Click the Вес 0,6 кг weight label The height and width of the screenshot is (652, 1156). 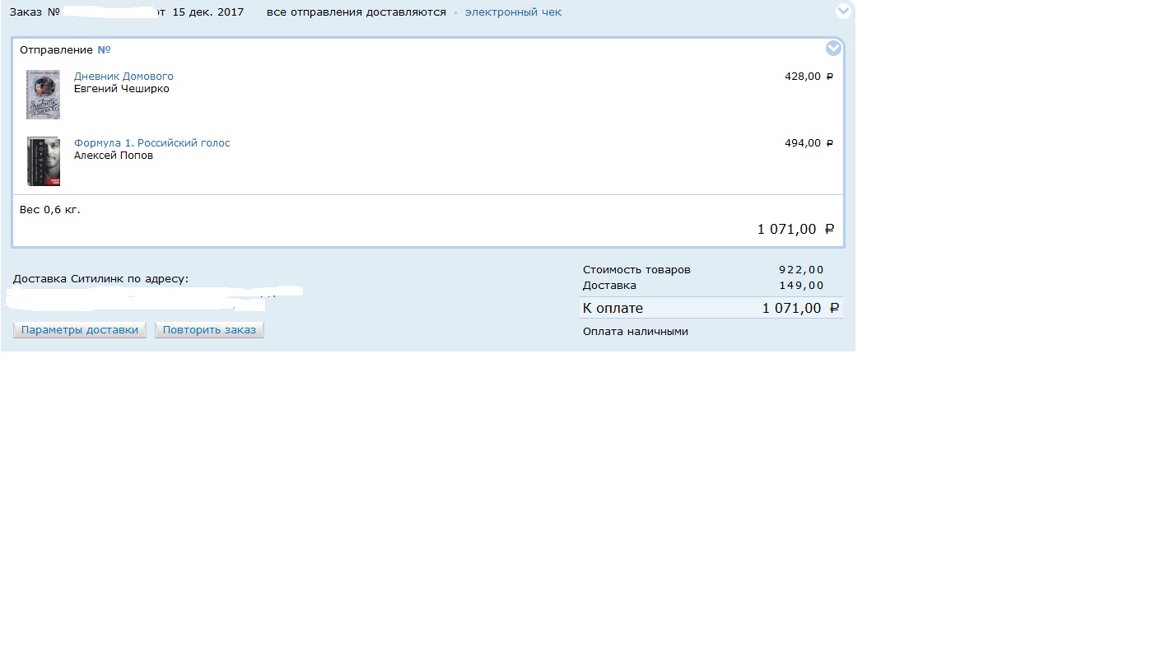tap(50, 210)
